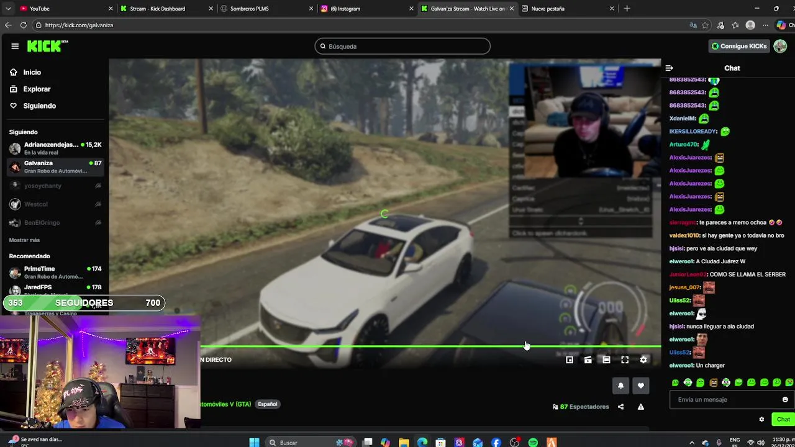
Task: Open BenElGringo channel in the sidebar
Action: [55, 222]
